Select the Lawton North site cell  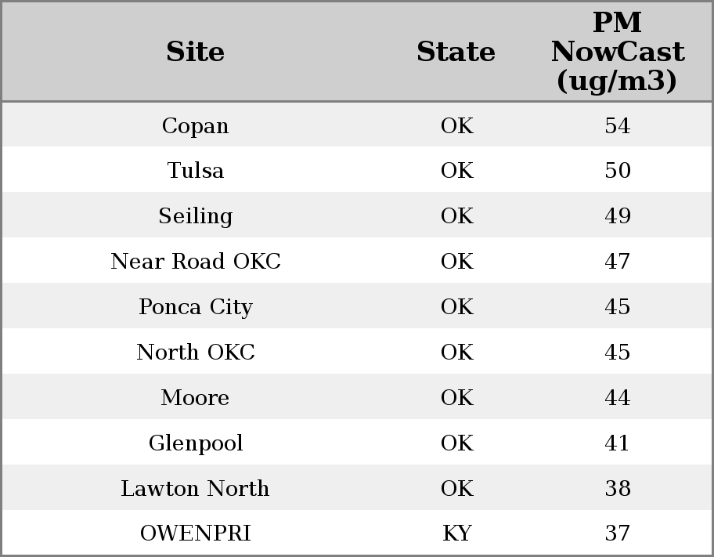pos(195,489)
